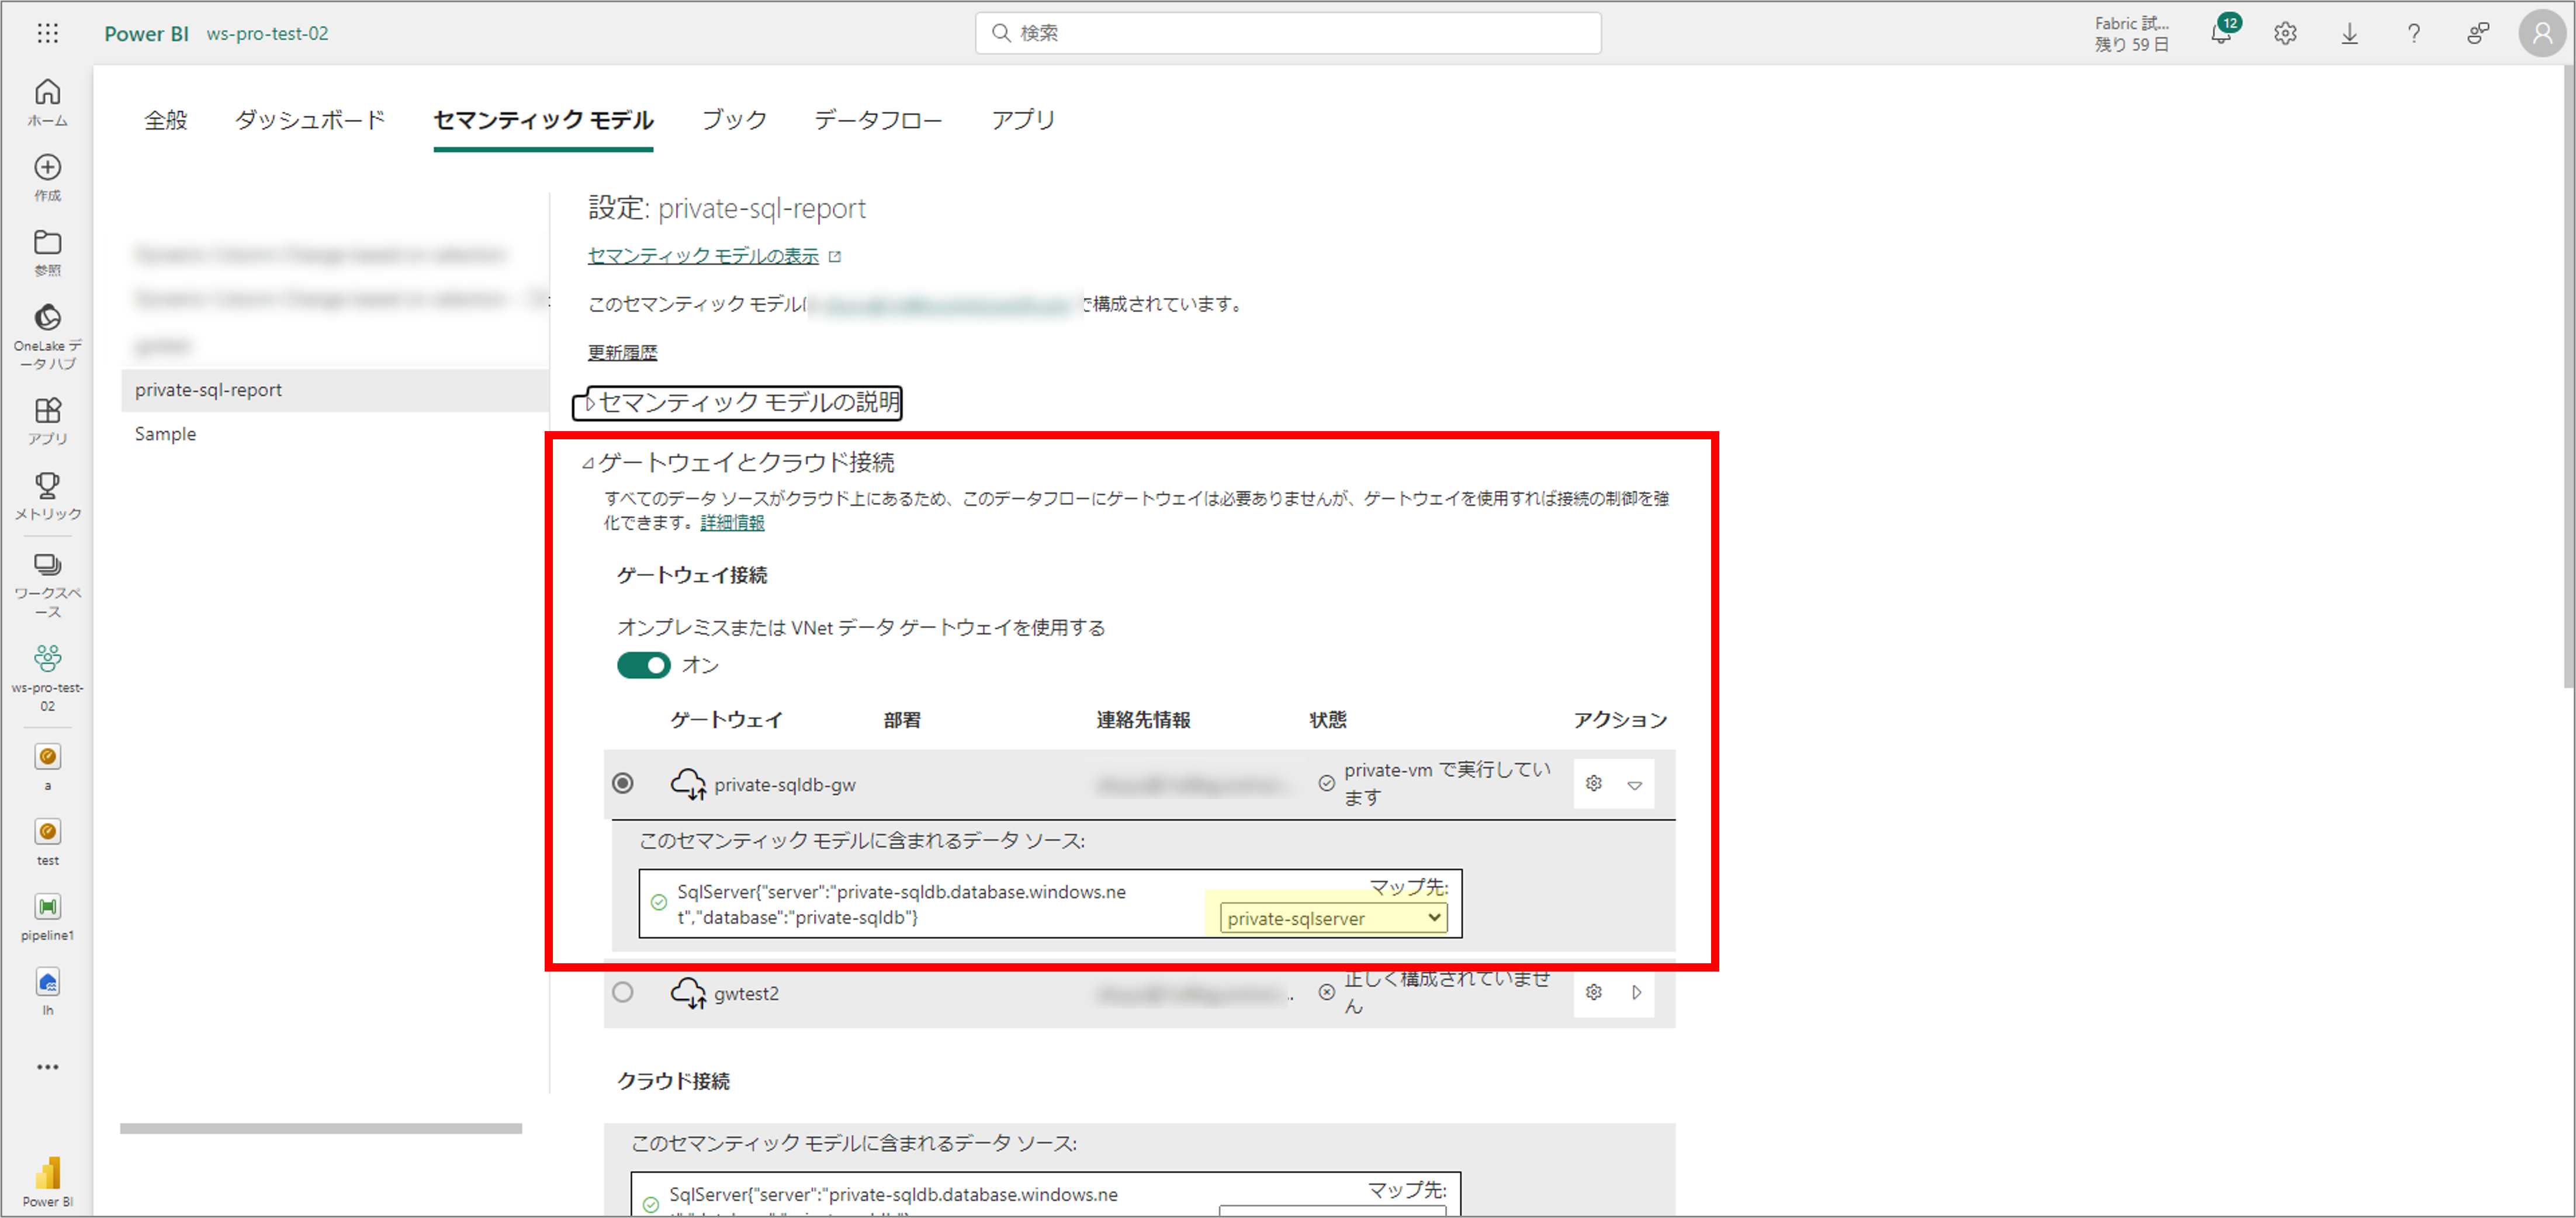Click Fabric trial remaining 59 days status

point(2131,33)
